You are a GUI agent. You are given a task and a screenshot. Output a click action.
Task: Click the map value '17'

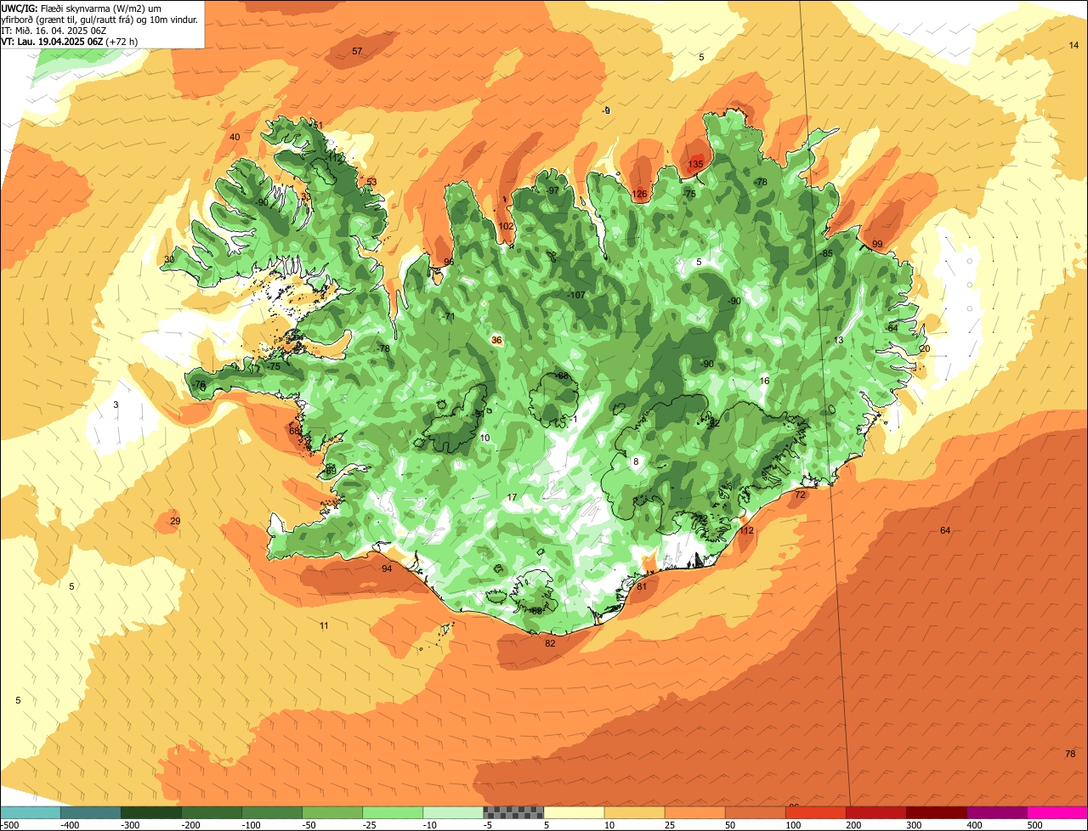[512, 498]
